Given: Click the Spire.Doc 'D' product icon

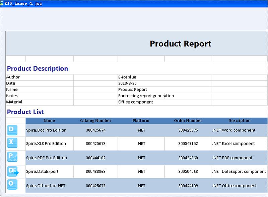Looking at the screenshot, I should [x=12, y=130].
